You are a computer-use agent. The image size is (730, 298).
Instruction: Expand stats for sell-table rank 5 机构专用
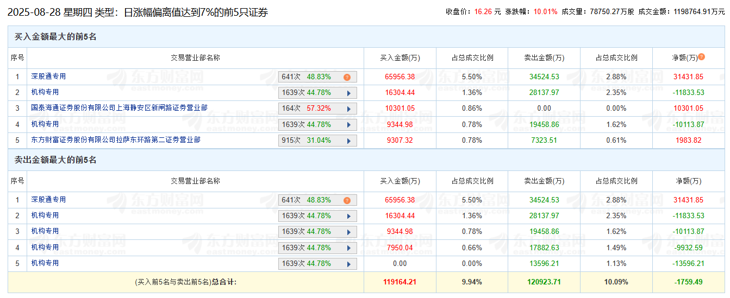click(x=348, y=264)
